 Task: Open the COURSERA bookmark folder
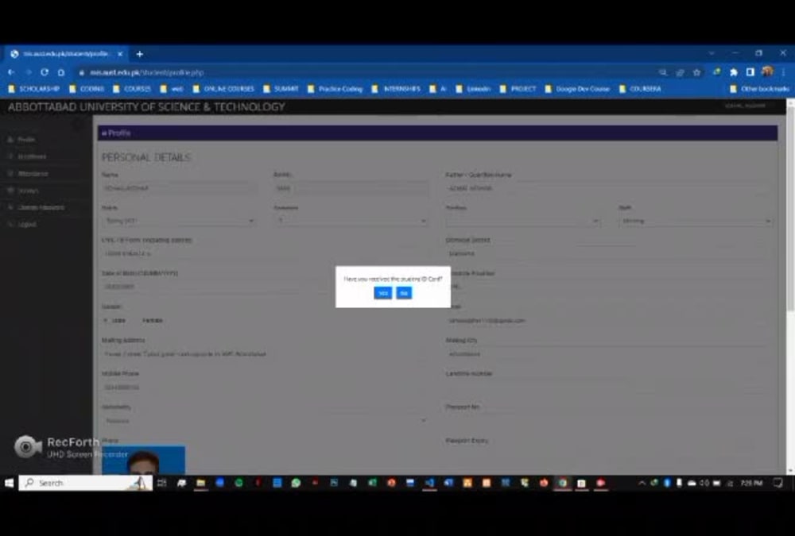[640, 89]
